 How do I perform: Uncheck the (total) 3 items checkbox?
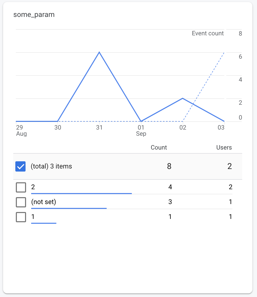pos(20,166)
